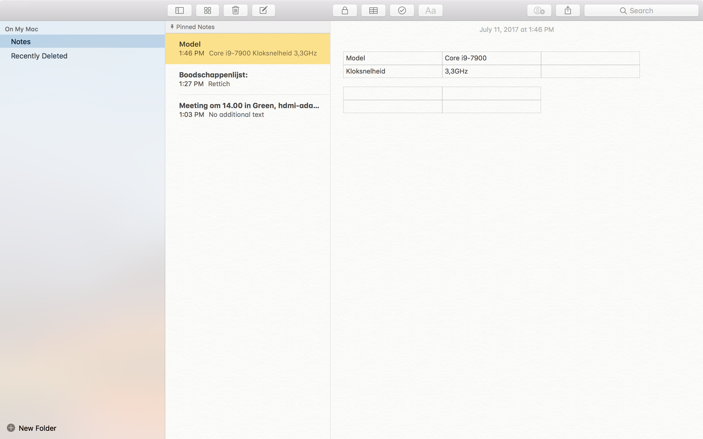Open the Boodschappenlijst note
Screen dimensions: 703x439
coord(247,79)
